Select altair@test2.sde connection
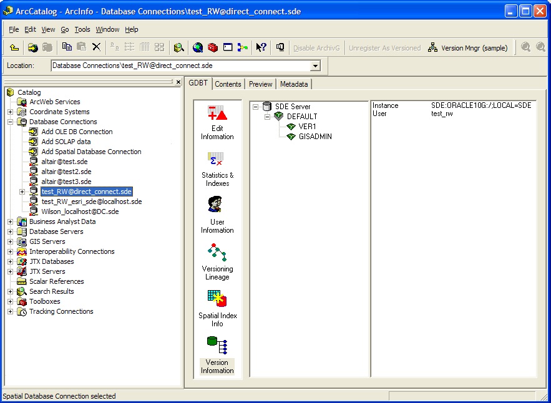This screenshot has height=403, width=551. tap(66, 172)
